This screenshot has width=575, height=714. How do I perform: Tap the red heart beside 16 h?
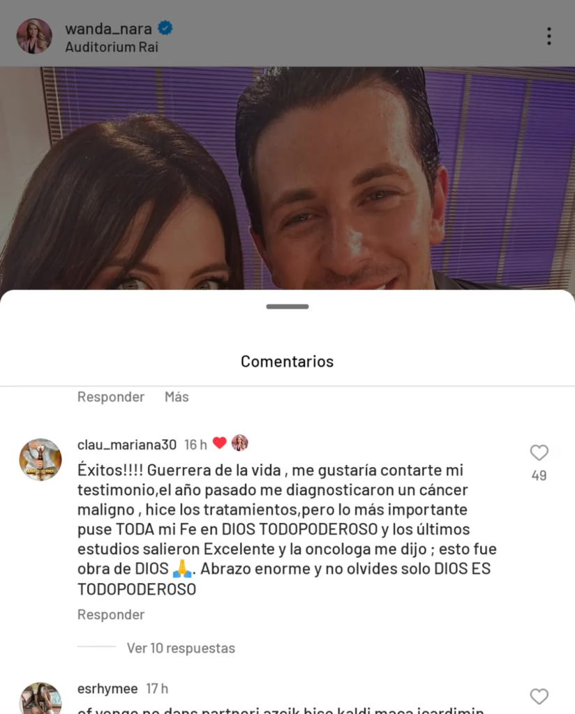[220, 443]
